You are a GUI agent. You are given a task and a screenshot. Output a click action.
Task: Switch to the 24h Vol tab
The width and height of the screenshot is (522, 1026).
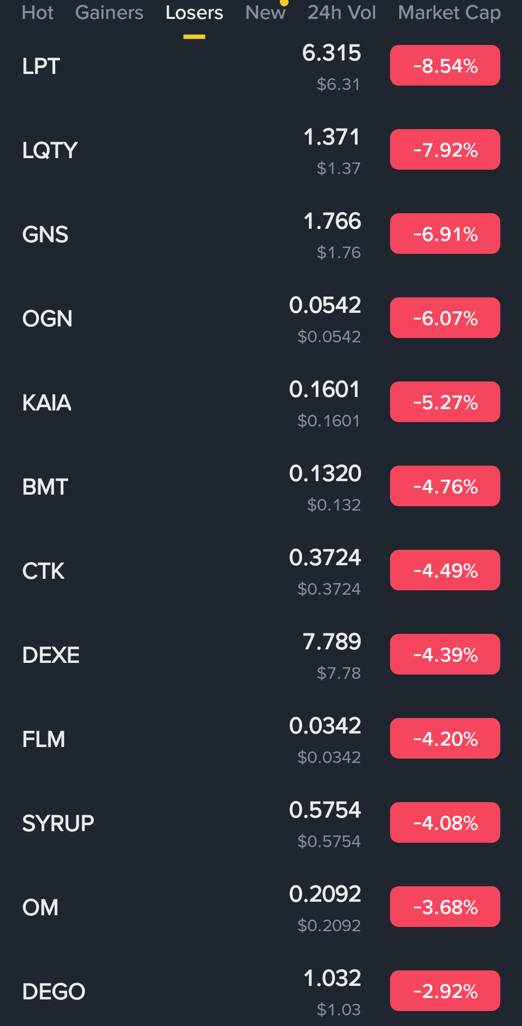pyautogui.click(x=342, y=13)
